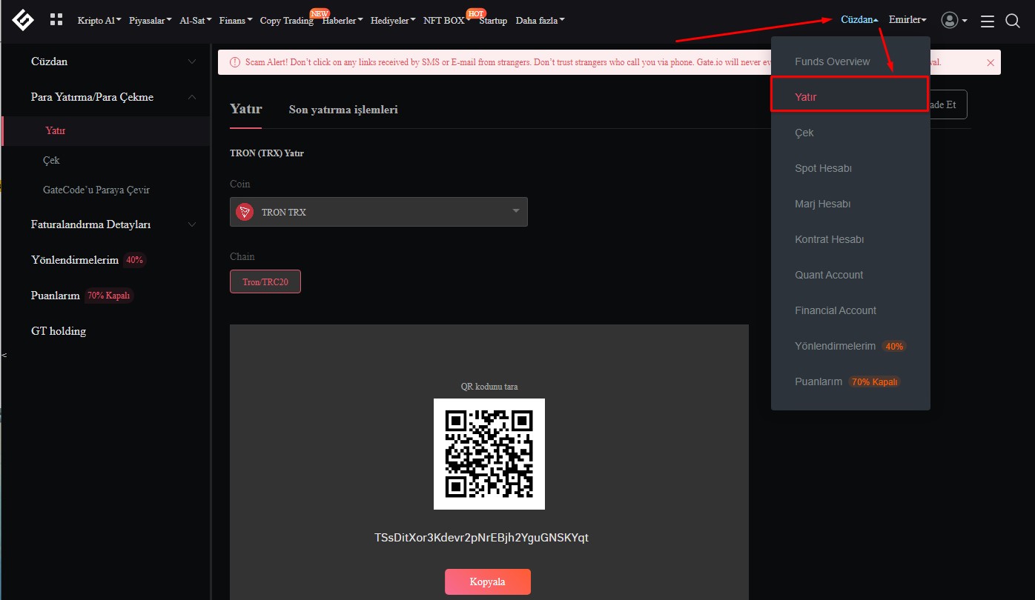Click the Kopyala copy button
The width and height of the screenshot is (1035, 600).
pyautogui.click(x=488, y=581)
